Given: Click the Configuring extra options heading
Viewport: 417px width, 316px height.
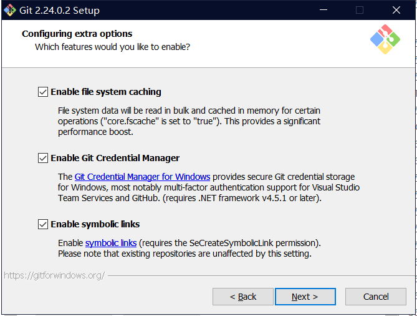Looking at the screenshot, I should (x=77, y=34).
